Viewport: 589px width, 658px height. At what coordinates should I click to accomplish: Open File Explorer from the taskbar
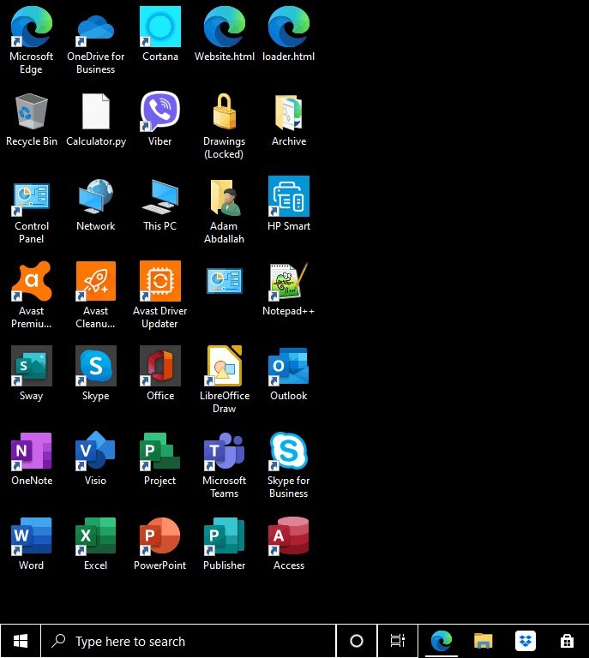click(484, 641)
